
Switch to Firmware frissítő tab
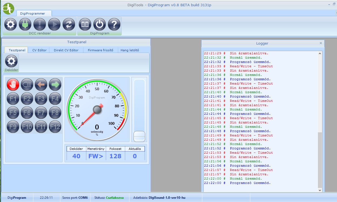click(x=100, y=50)
